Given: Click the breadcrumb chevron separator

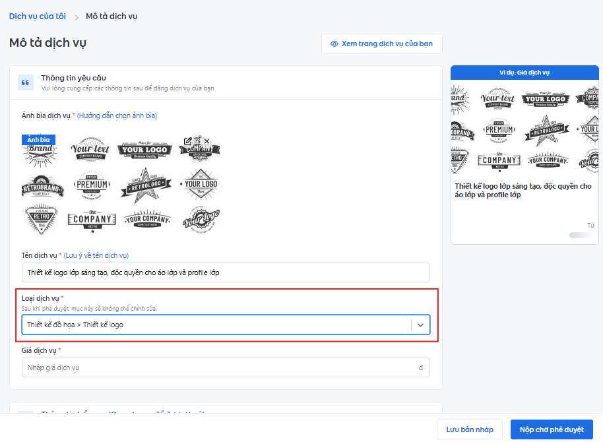Looking at the screenshot, I should point(77,16).
